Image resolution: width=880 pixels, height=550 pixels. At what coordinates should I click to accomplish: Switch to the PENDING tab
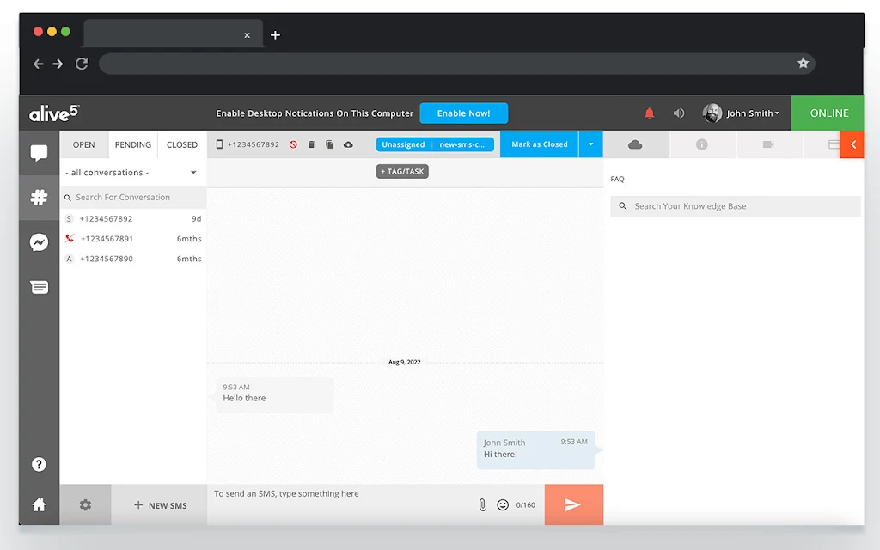133,144
